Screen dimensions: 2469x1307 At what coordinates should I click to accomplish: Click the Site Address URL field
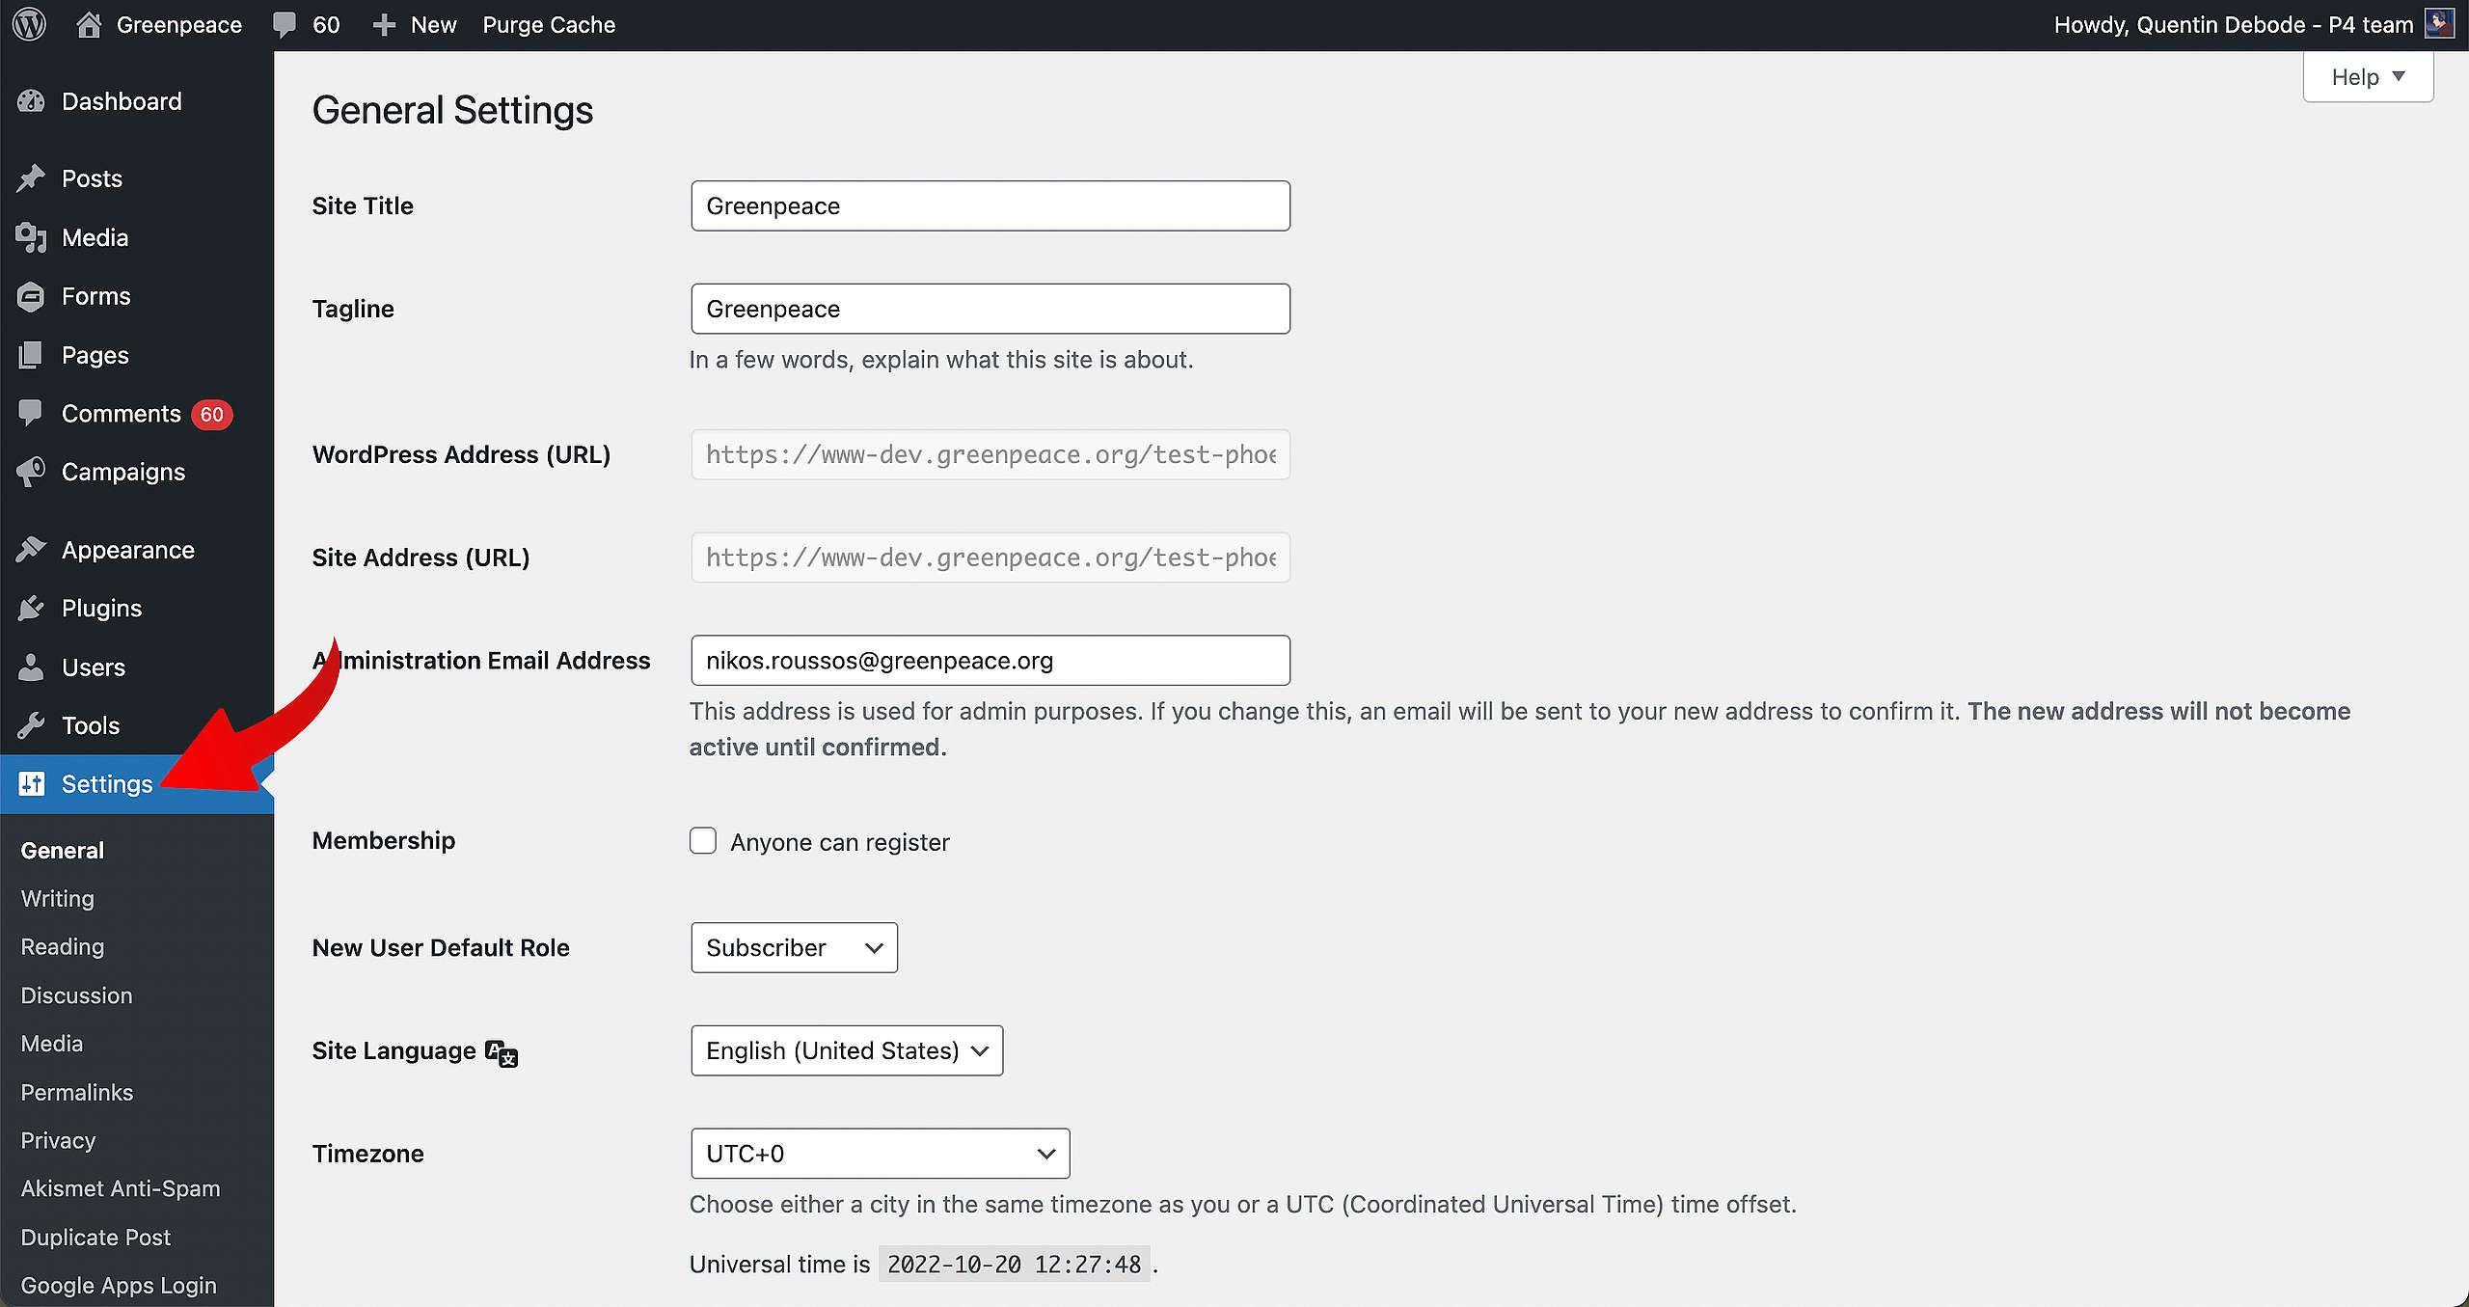(x=990, y=558)
